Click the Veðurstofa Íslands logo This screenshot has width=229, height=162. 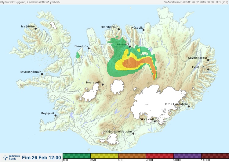tap(11, 157)
